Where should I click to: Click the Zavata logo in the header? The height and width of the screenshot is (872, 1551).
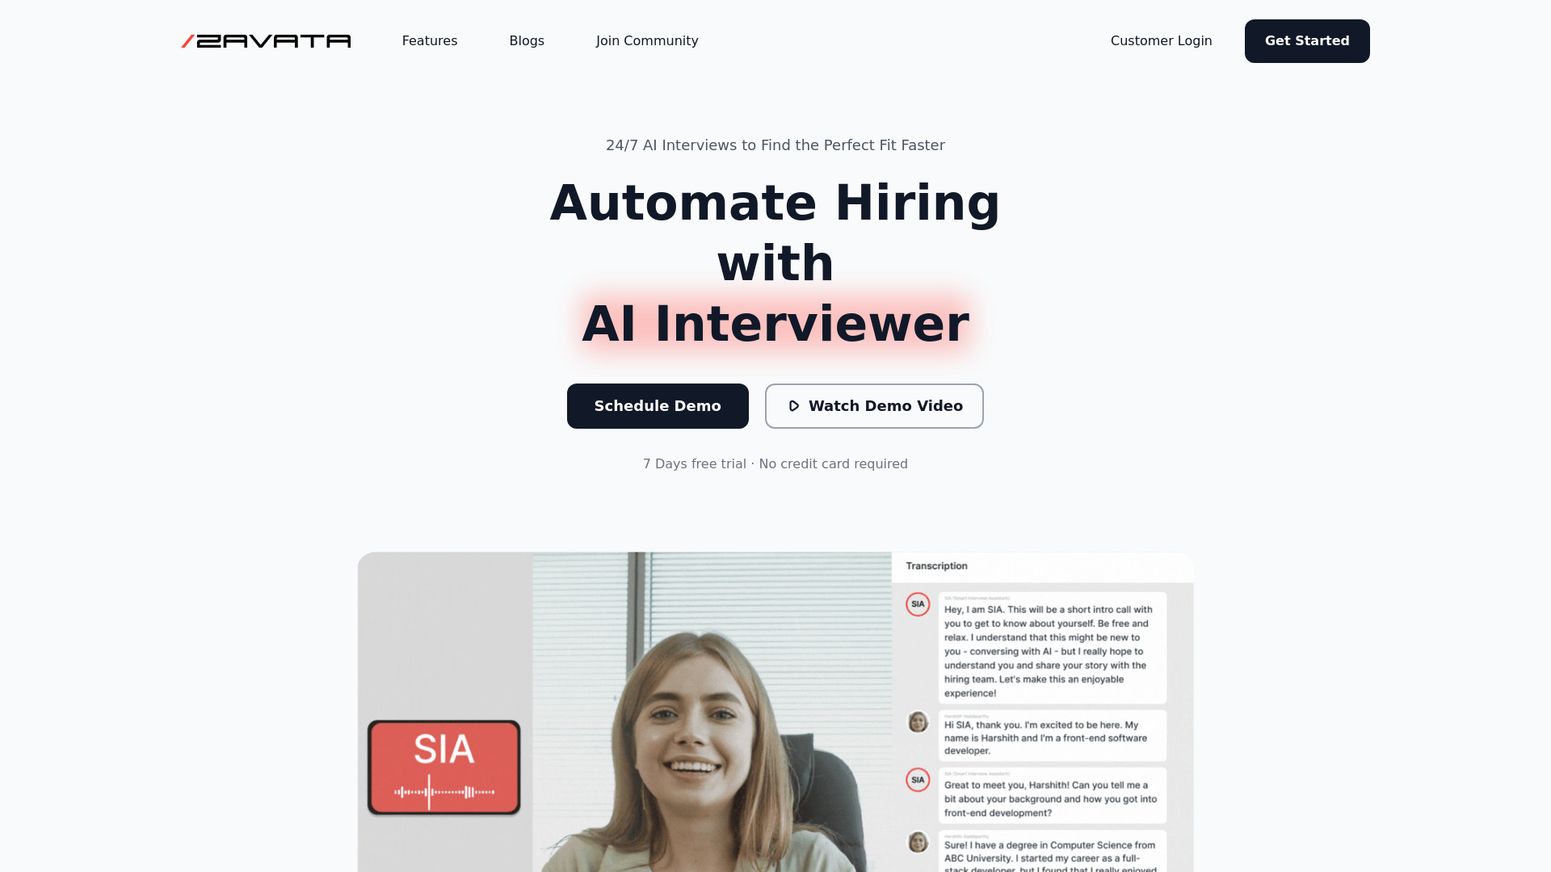point(265,40)
